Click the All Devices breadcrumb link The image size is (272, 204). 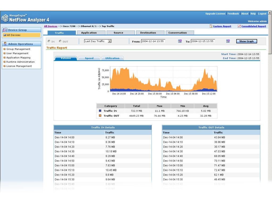[x=51, y=26]
